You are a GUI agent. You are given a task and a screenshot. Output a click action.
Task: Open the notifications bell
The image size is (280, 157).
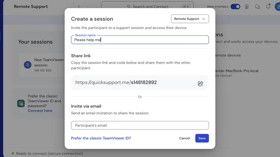tap(268, 7)
